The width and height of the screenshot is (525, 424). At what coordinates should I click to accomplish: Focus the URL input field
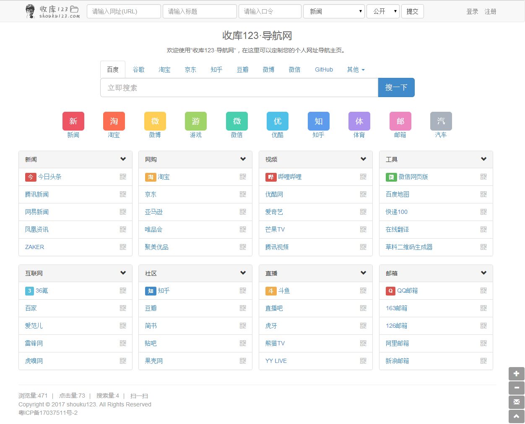(124, 11)
